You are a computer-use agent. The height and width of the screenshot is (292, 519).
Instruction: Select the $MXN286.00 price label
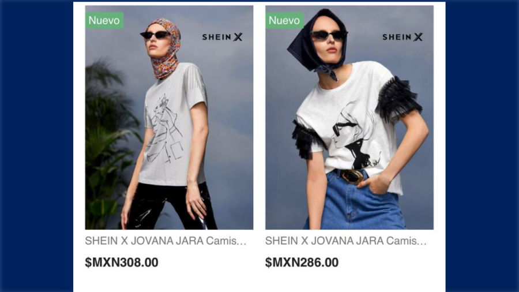tap(302, 263)
